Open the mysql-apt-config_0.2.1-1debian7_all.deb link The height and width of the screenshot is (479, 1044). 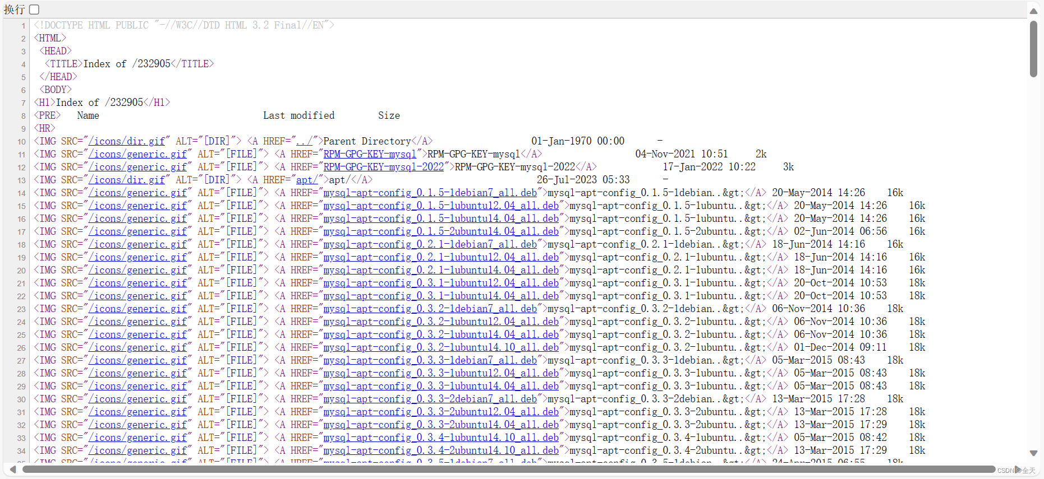[x=430, y=244]
